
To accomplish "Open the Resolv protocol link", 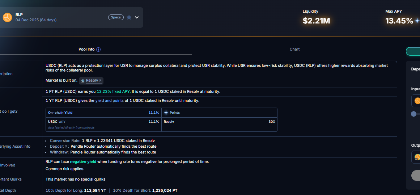I will (x=93, y=80).
